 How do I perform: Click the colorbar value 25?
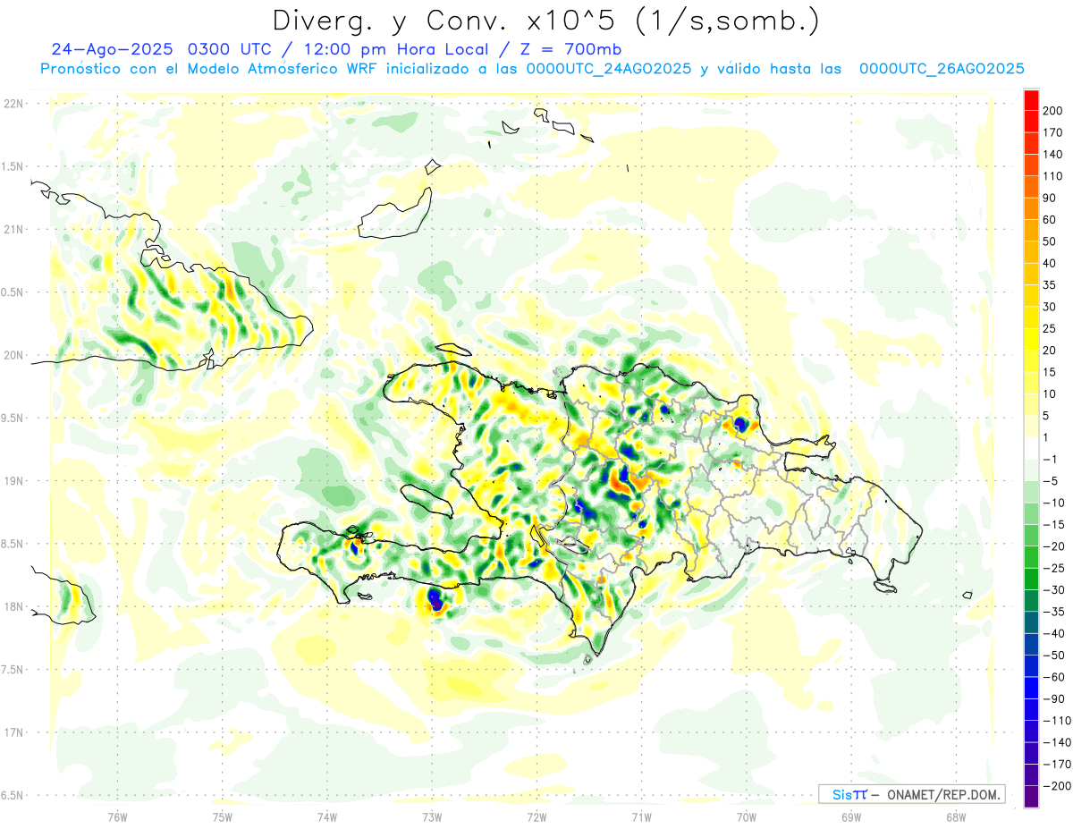(x=1049, y=328)
